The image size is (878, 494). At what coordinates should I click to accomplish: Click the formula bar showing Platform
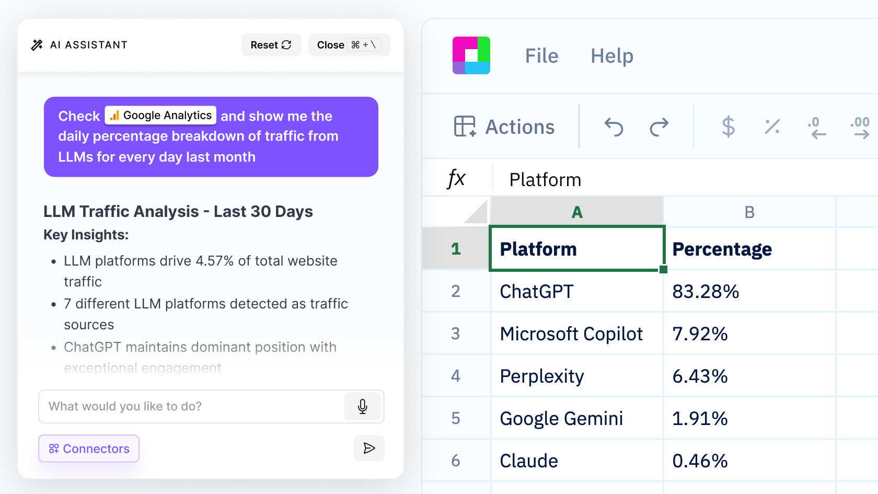point(686,179)
